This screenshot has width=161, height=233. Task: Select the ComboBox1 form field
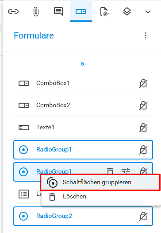[82, 83]
